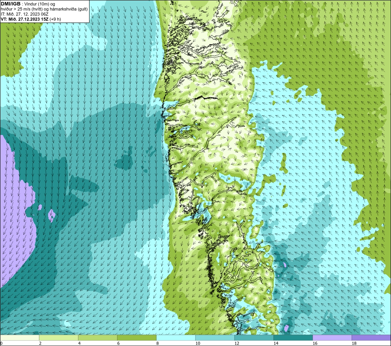Click the pale yellow 0–2 legend swatch
The image size is (391, 346).
(20, 337)
